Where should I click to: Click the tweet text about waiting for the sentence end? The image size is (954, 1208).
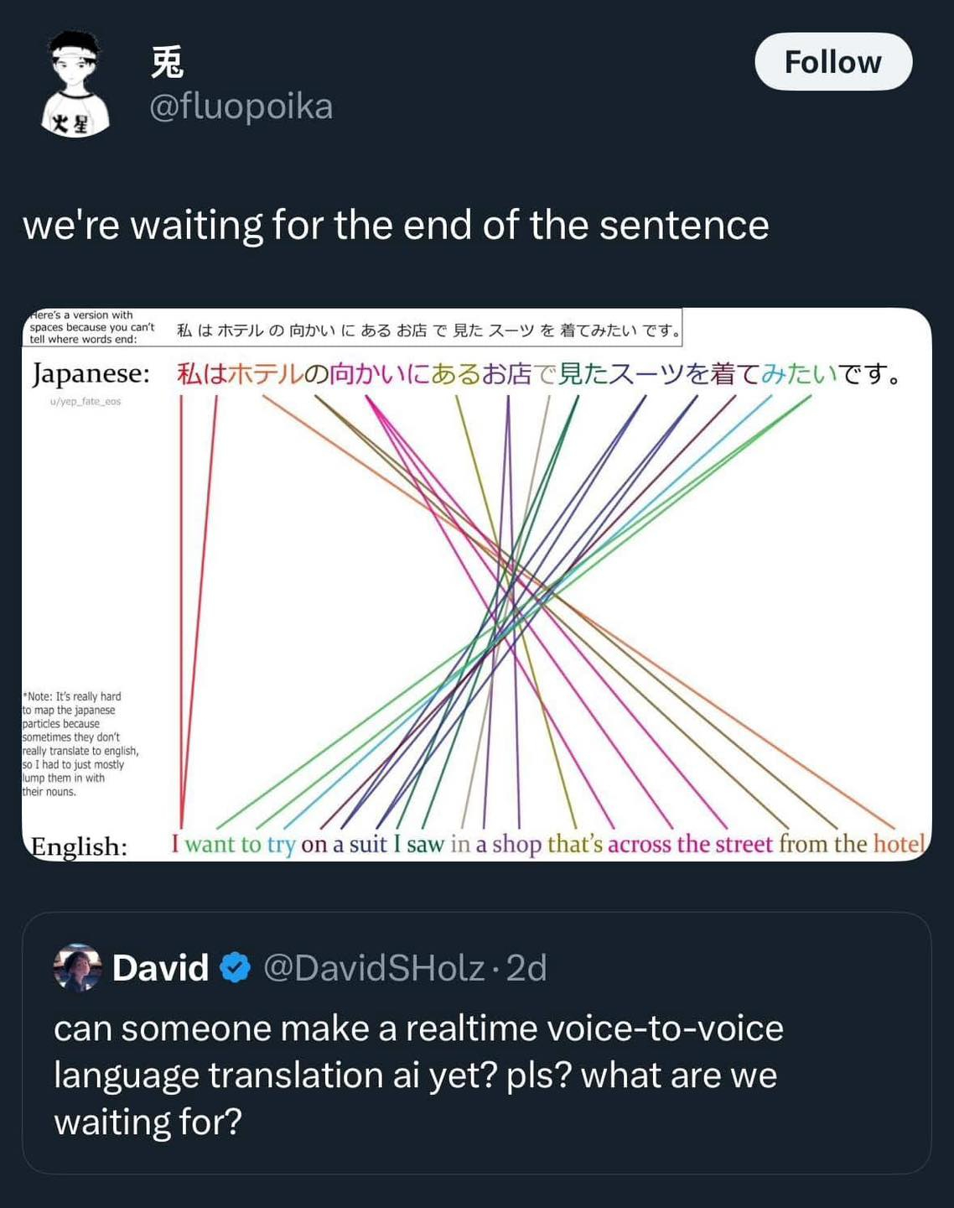click(x=396, y=225)
